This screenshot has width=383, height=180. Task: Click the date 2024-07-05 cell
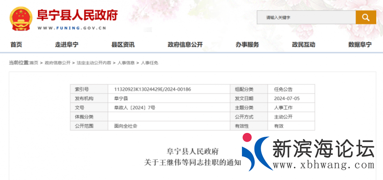[291, 99]
